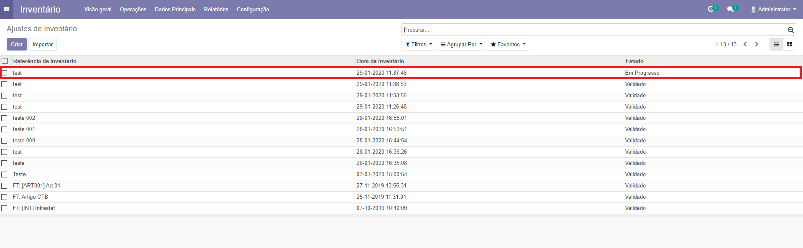
Task: Click the activities clock icon
Action: (711, 9)
